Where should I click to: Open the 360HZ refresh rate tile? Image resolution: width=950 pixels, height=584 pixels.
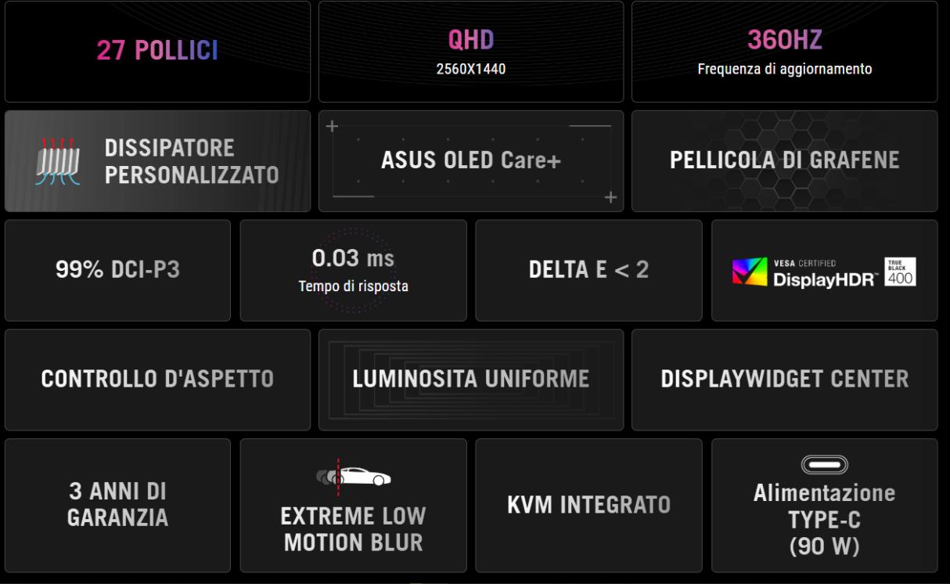784,52
